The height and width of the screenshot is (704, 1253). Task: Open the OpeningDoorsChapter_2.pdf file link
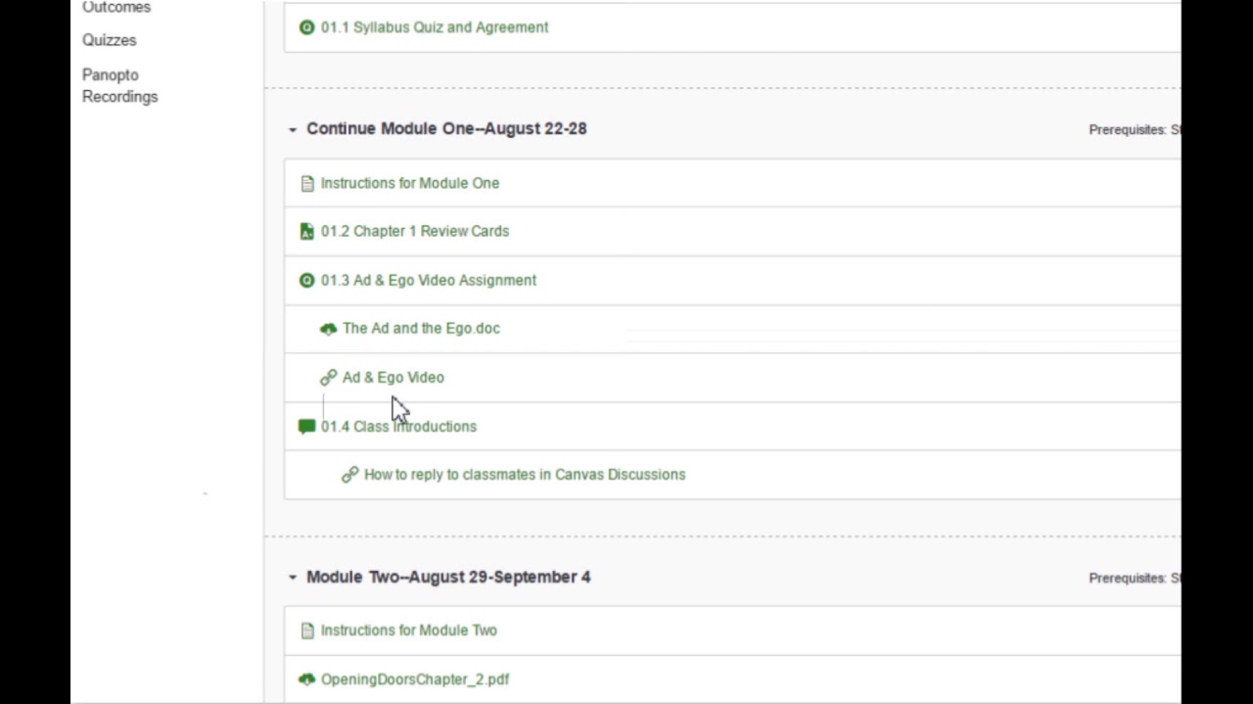point(414,680)
